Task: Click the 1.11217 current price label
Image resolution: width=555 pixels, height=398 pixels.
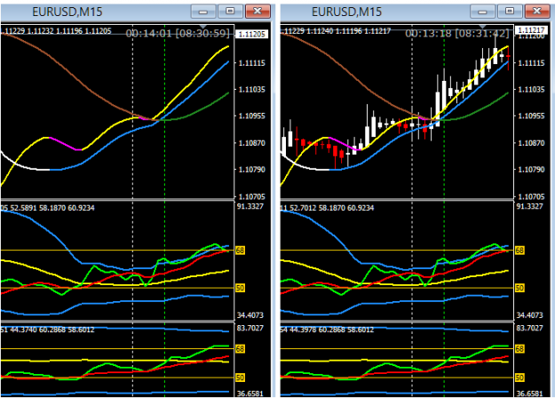Action: 530,30
